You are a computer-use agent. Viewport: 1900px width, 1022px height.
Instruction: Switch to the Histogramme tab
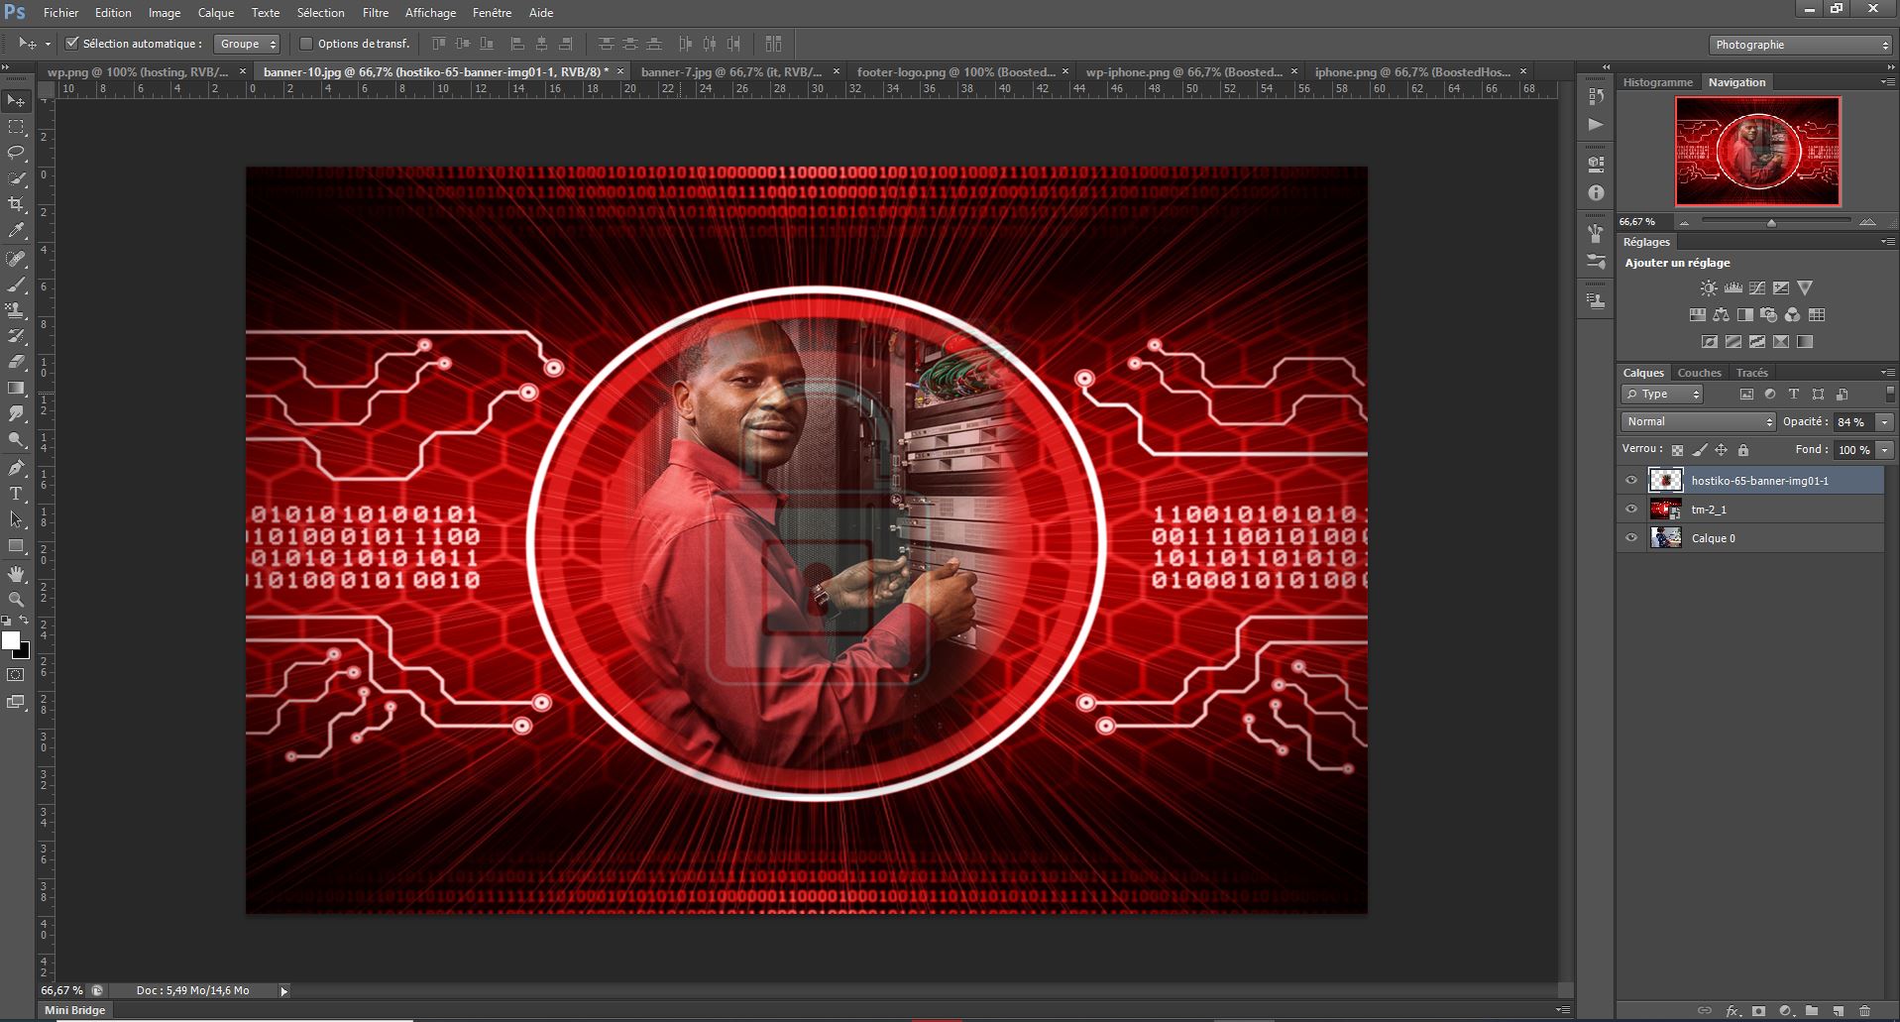click(1658, 82)
